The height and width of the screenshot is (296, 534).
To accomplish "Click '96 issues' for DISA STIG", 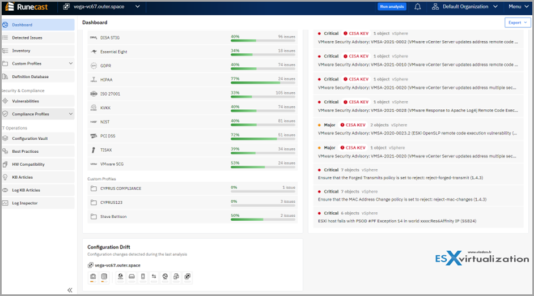I will (x=286, y=36).
